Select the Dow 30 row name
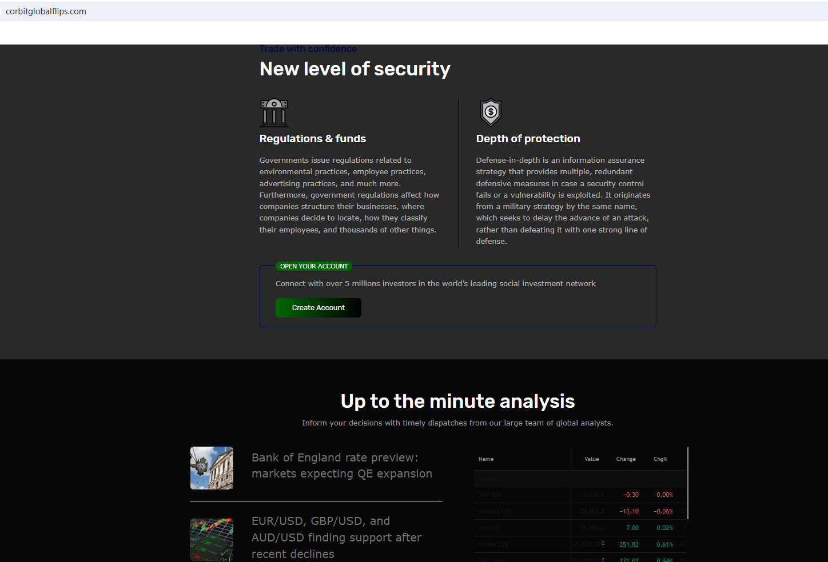This screenshot has width=828, height=562. click(x=489, y=528)
